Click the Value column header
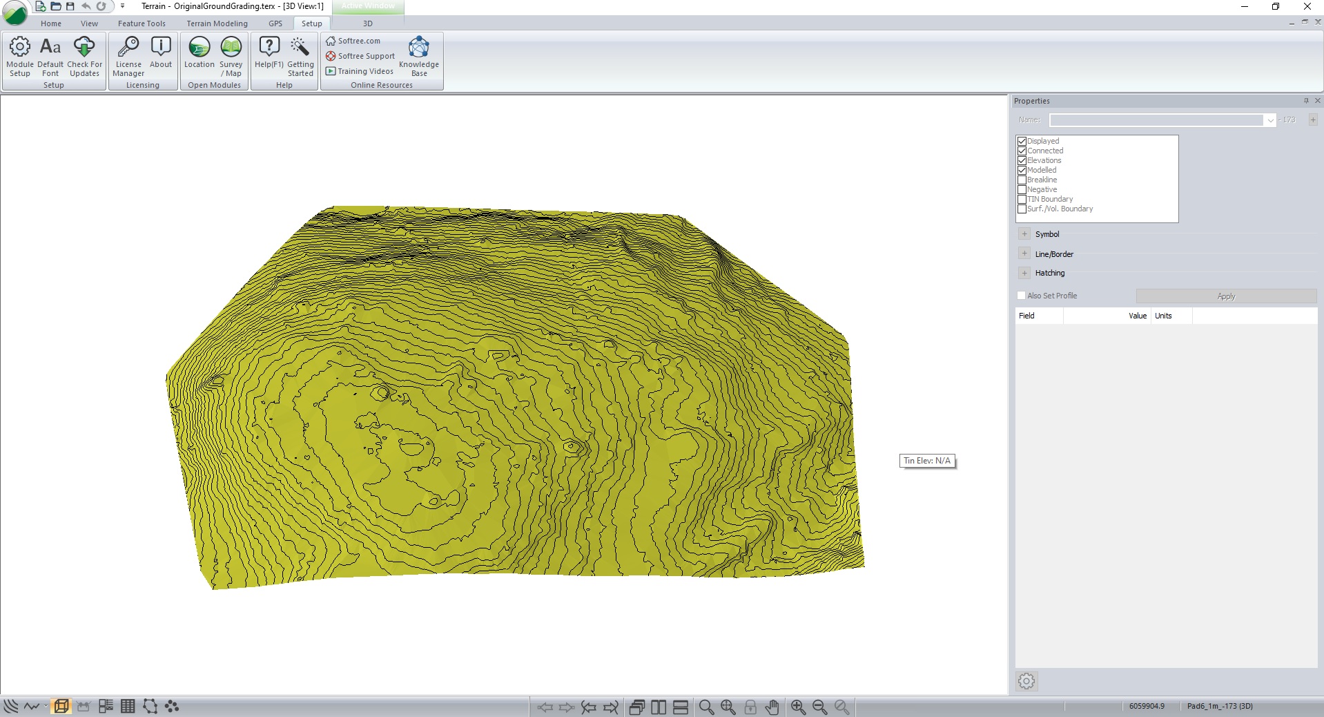 1107,316
